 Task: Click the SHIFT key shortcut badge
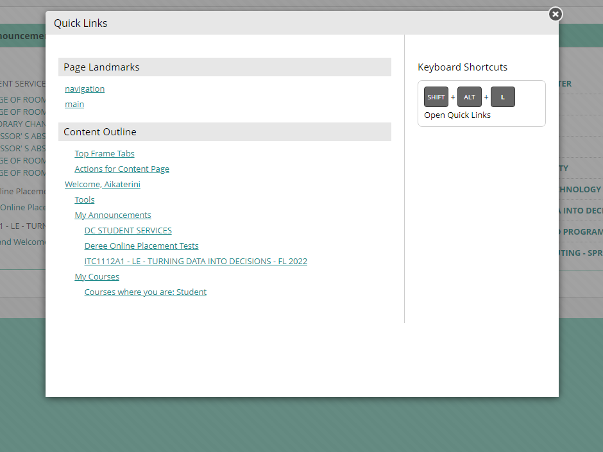click(x=436, y=97)
